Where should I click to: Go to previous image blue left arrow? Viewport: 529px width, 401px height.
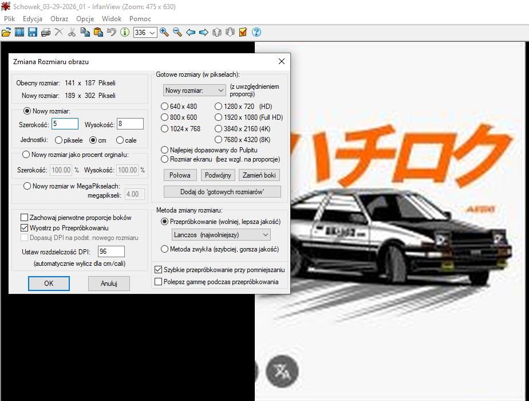point(191,33)
